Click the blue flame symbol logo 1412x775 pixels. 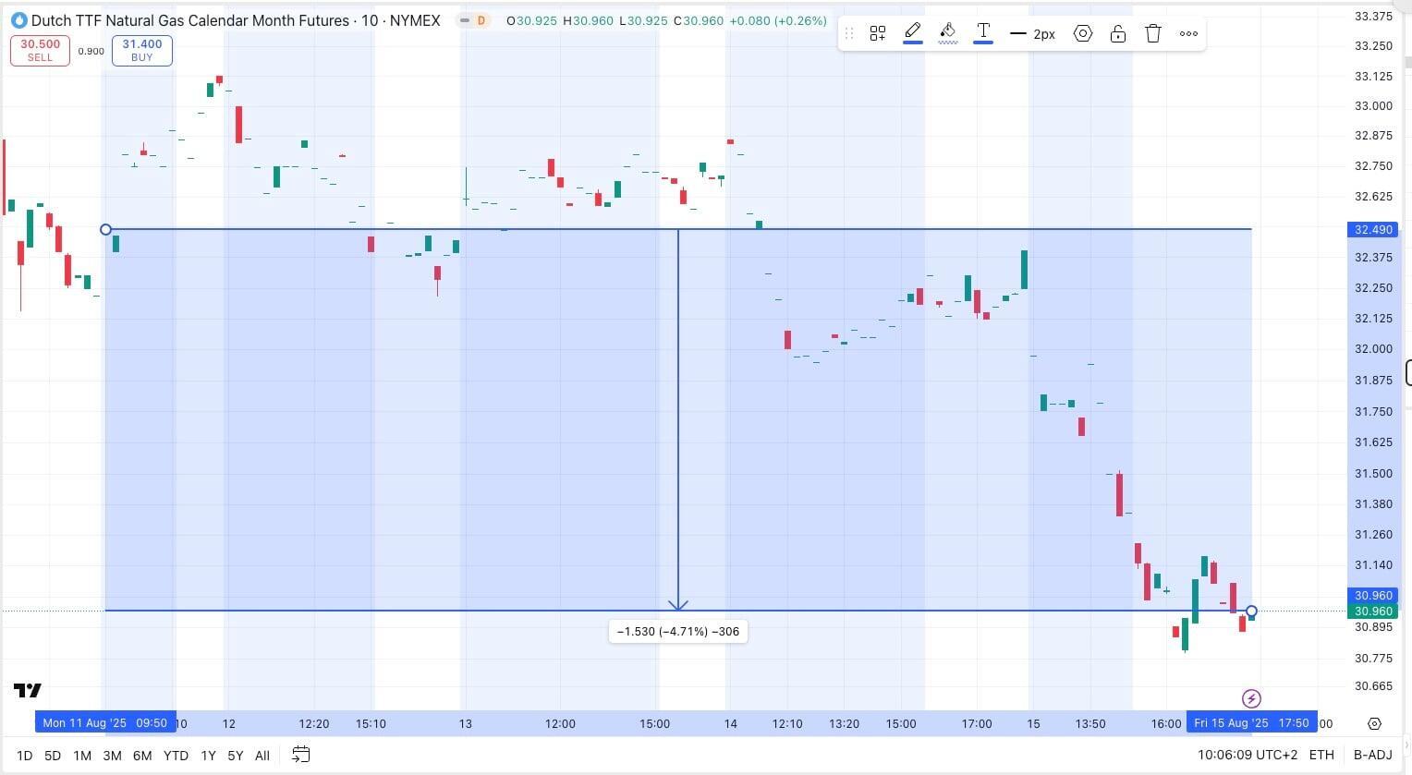[18, 20]
